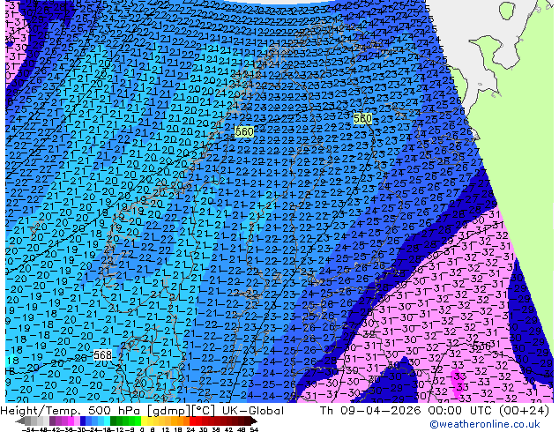Pick the dark blue -30 legend swatch
Screen dimensions: 559x432
[83, 421]
